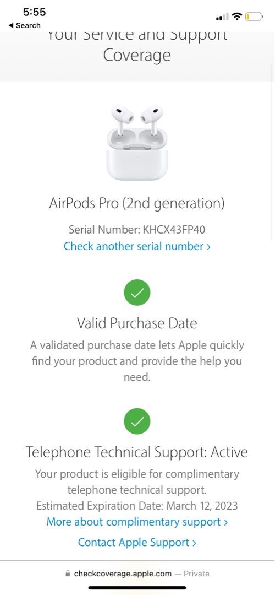Tap the AirPods Pro (2nd generation) title
Screen dimensions: 275x595
(137, 204)
